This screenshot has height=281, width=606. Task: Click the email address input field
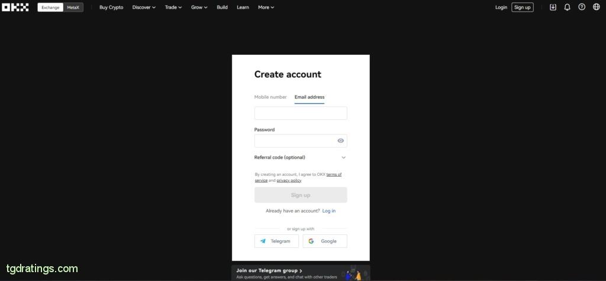click(x=300, y=113)
